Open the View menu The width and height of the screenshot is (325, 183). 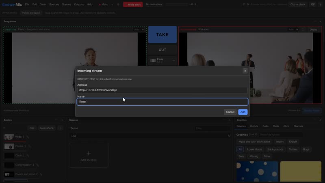click(43, 4)
